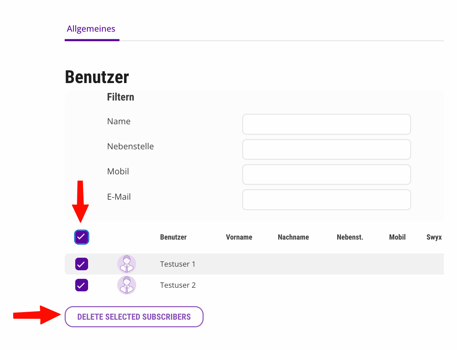Open the Allgemeines tab
457x350 pixels.
[x=91, y=29]
